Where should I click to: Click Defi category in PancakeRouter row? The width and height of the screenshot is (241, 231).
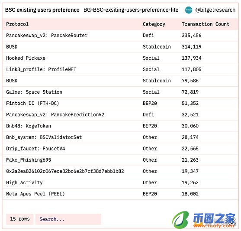148,36
